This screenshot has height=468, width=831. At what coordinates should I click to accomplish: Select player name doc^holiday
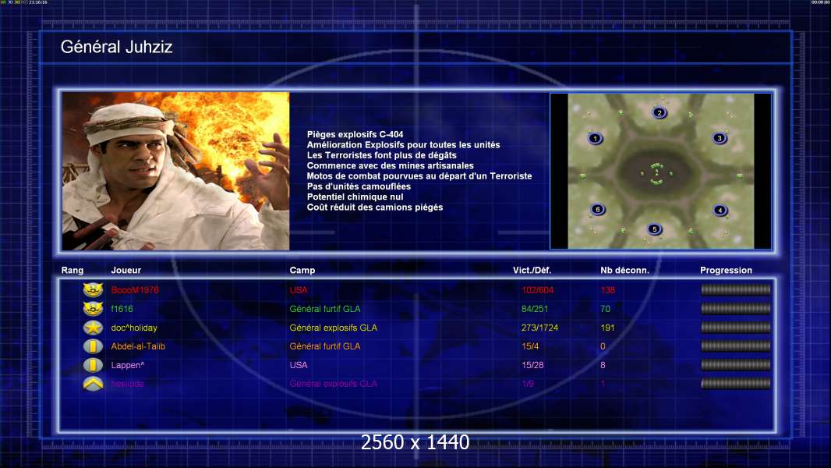click(134, 328)
